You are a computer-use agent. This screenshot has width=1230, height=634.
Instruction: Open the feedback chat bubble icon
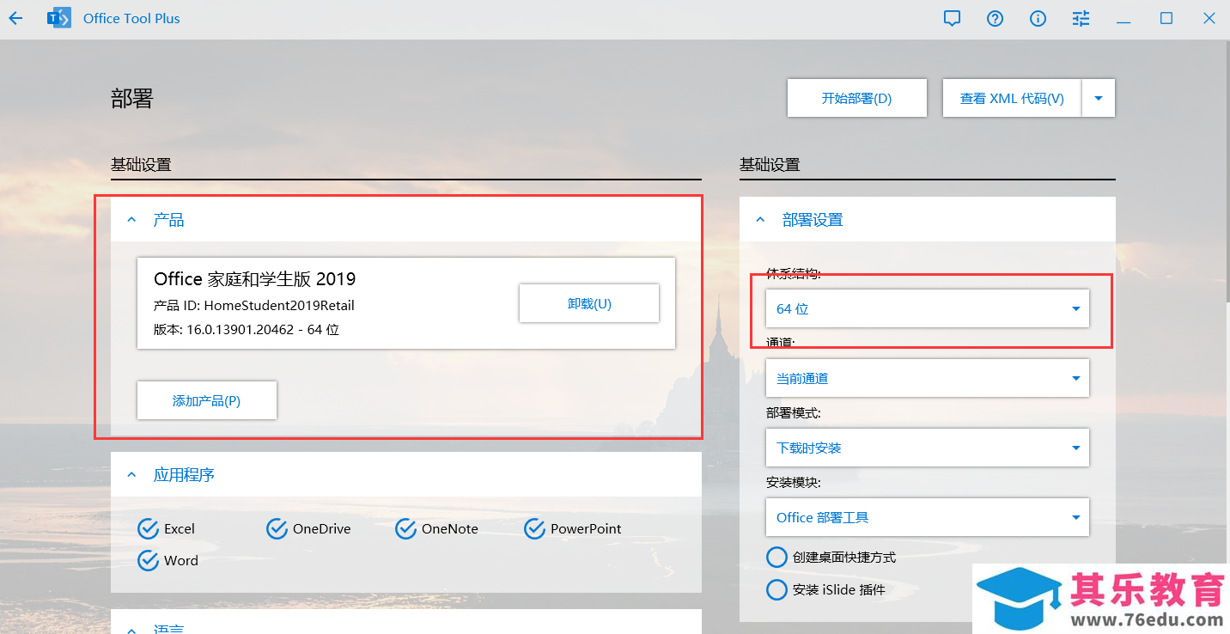[952, 18]
